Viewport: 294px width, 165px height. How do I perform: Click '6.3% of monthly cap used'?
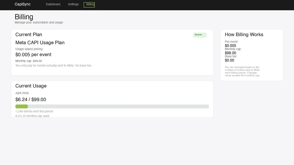pyautogui.click(x=32, y=116)
